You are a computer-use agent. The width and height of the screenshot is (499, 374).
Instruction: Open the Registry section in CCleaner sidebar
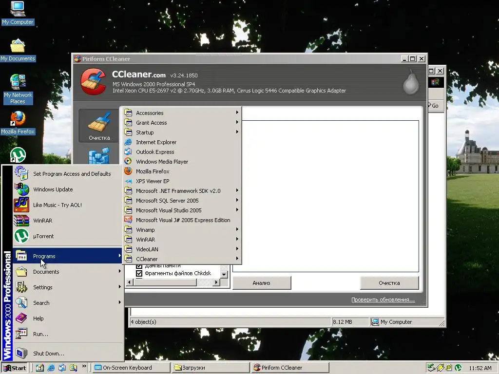tap(99, 155)
